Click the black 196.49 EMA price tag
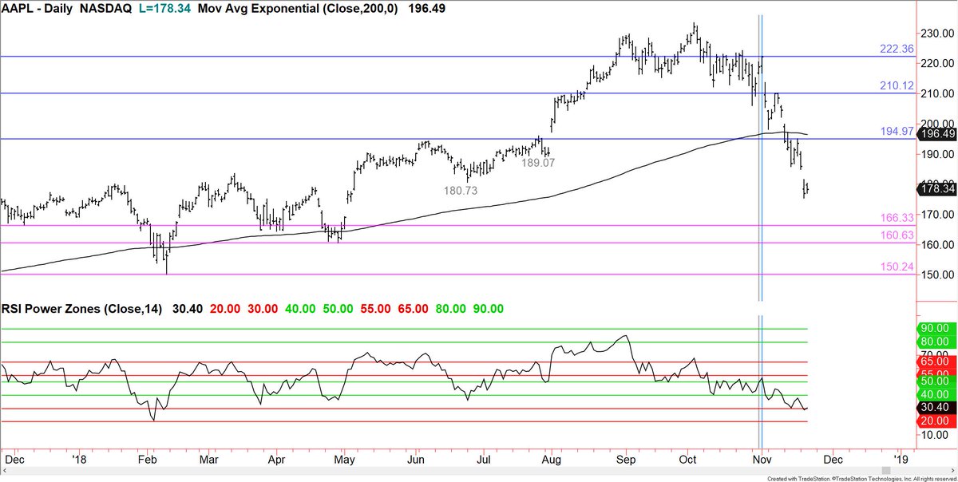 (935, 134)
